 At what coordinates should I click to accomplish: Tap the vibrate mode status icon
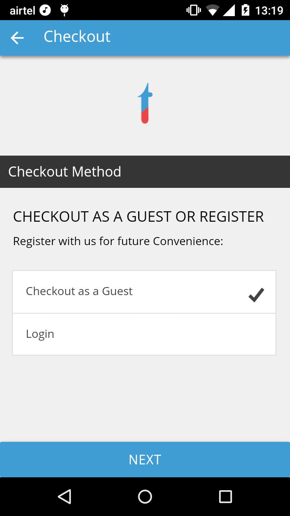[193, 10]
